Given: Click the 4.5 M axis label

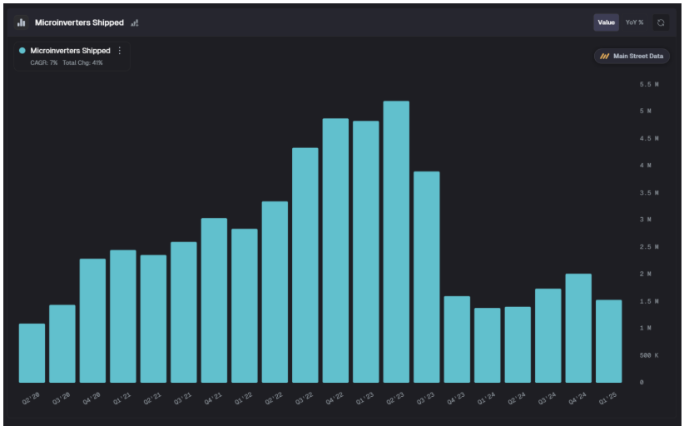Looking at the screenshot, I should 649,138.
